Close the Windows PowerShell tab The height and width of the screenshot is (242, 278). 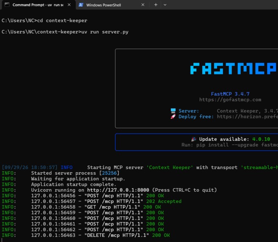click(143, 5)
